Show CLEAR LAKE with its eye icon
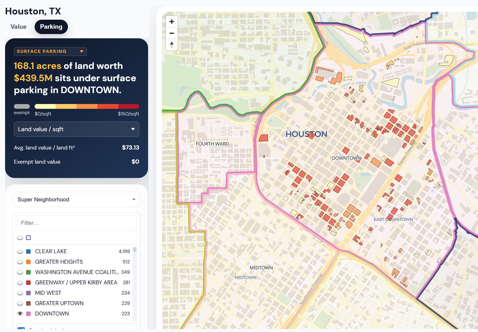 pos(20,251)
